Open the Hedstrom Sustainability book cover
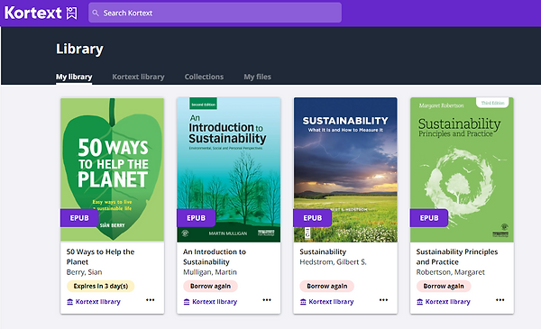This screenshot has height=329, width=541. 345,169
